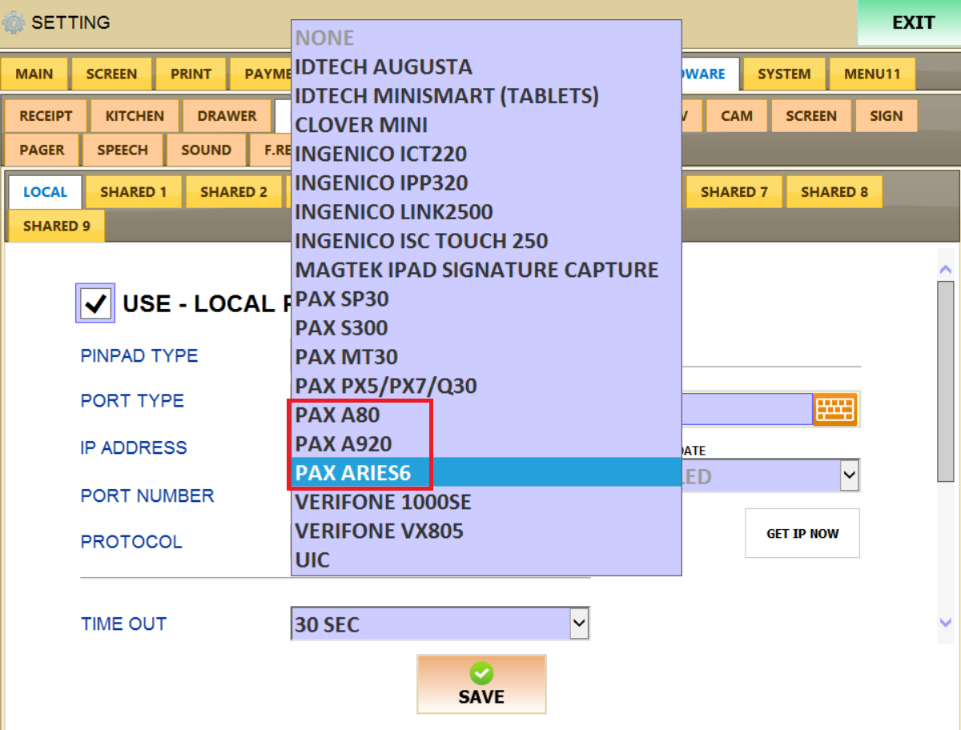Image resolution: width=961 pixels, height=730 pixels.
Task: Pick PAX SP30 from the list
Action: [486, 299]
